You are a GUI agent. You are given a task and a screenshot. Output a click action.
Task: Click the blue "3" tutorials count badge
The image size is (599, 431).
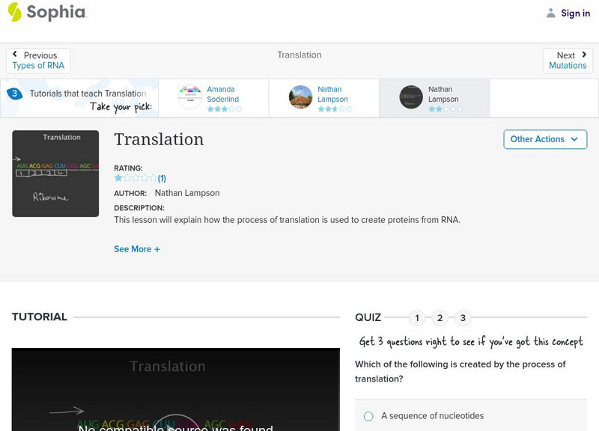(x=13, y=93)
